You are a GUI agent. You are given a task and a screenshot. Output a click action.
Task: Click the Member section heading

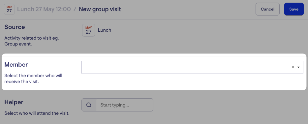(x=16, y=64)
